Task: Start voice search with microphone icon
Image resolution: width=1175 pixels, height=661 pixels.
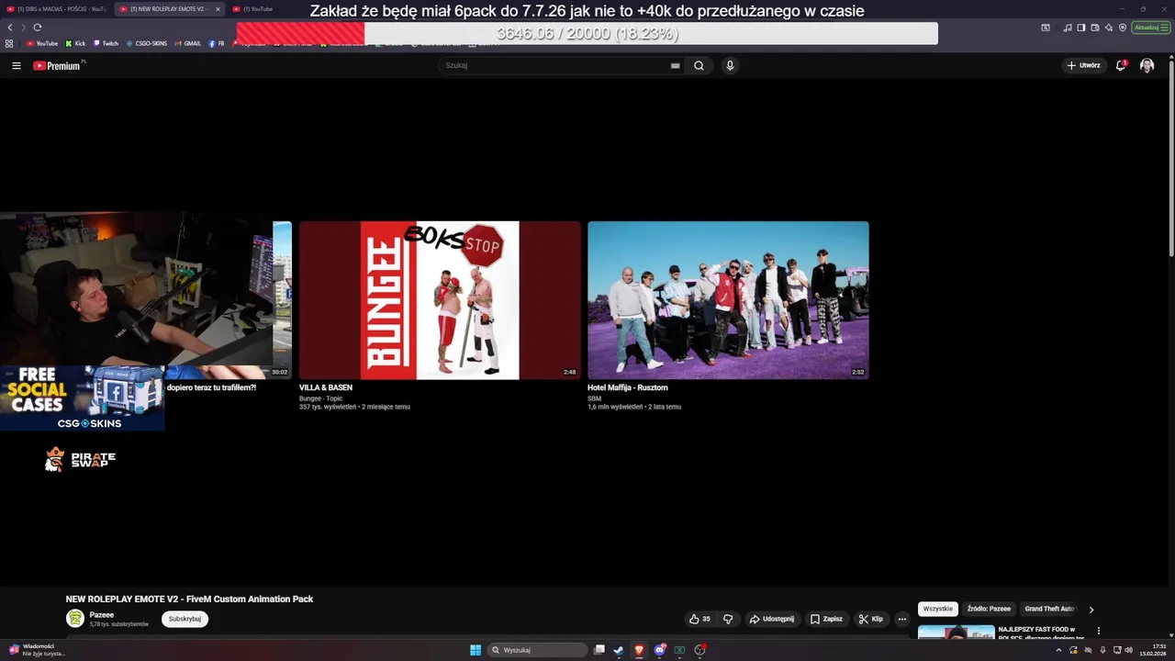Action: click(x=730, y=65)
